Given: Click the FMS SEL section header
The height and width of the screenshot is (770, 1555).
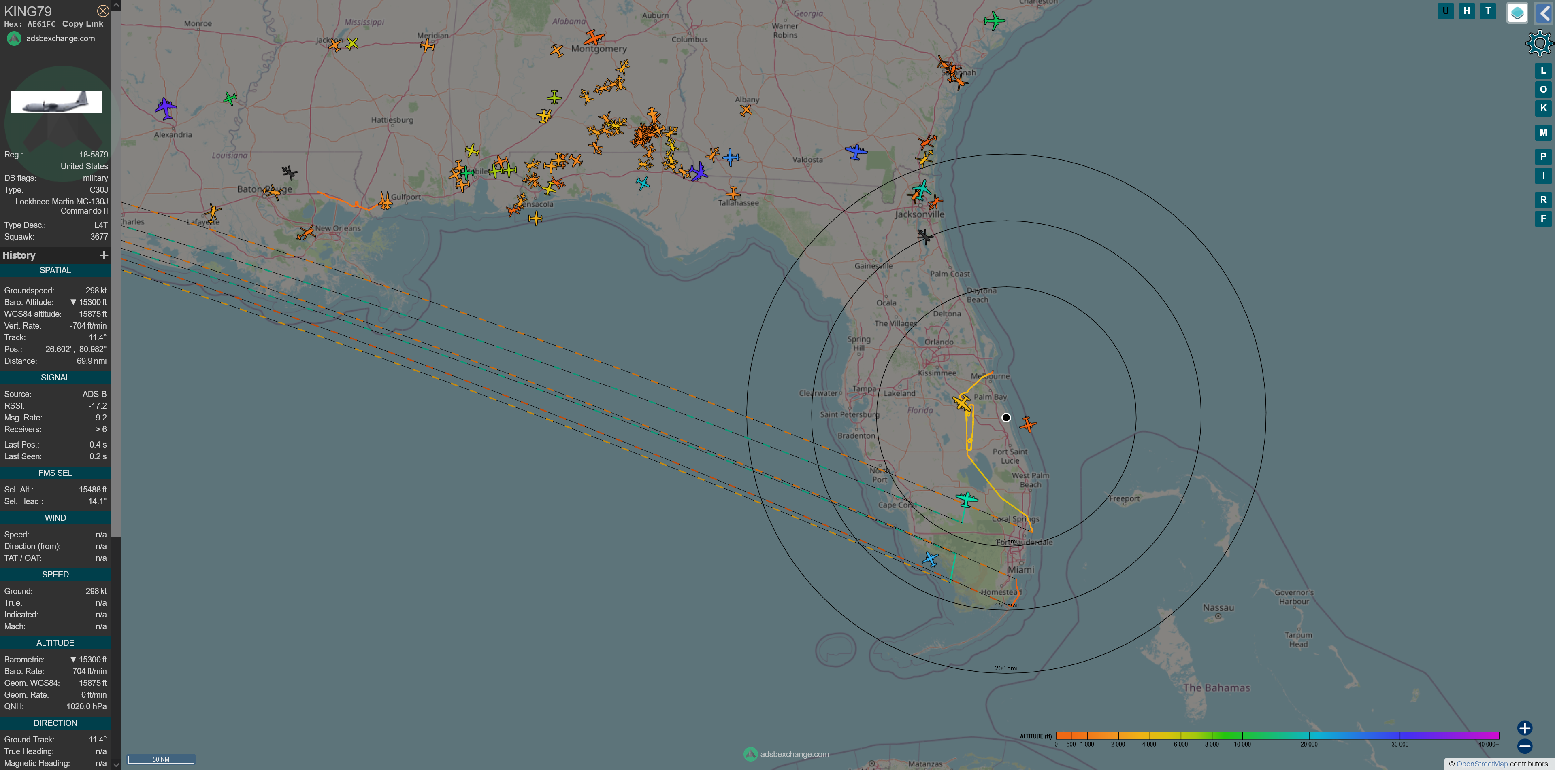Looking at the screenshot, I should tap(55, 473).
